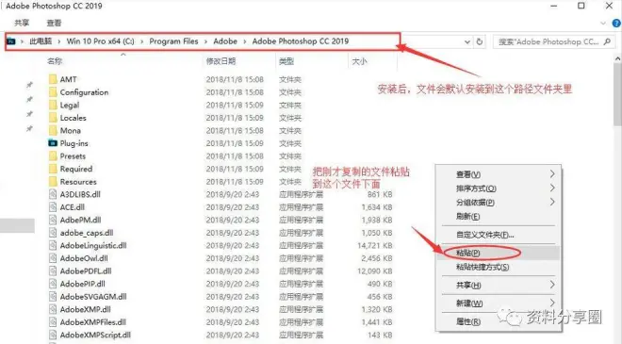Open the AMT folder icon

point(53,79)
